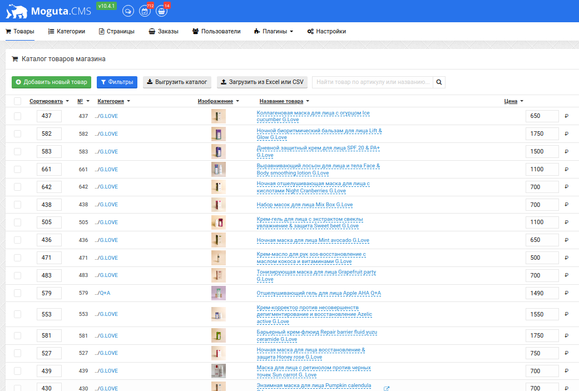Open product image thumbnail for item 581
Viewport: 579px width, 391px height.
(218, 335)
